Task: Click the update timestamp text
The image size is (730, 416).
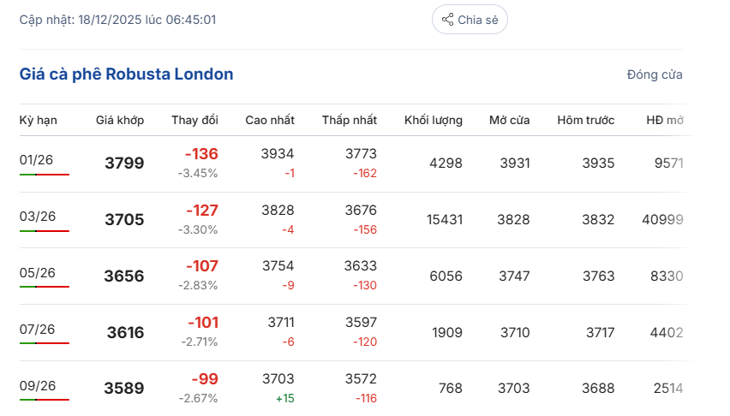Action: pos(118,20)
